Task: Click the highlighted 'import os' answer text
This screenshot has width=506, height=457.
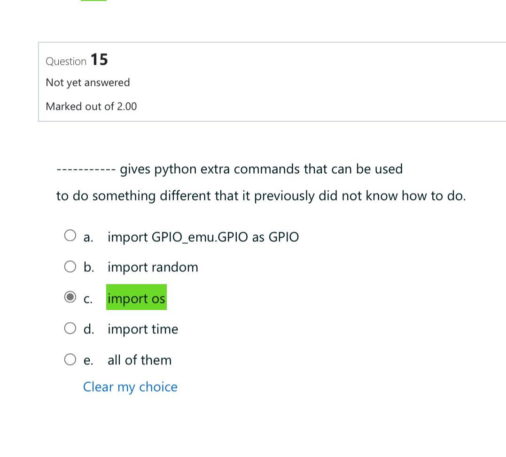Action: pyautogui.click(x=136, y=298)
